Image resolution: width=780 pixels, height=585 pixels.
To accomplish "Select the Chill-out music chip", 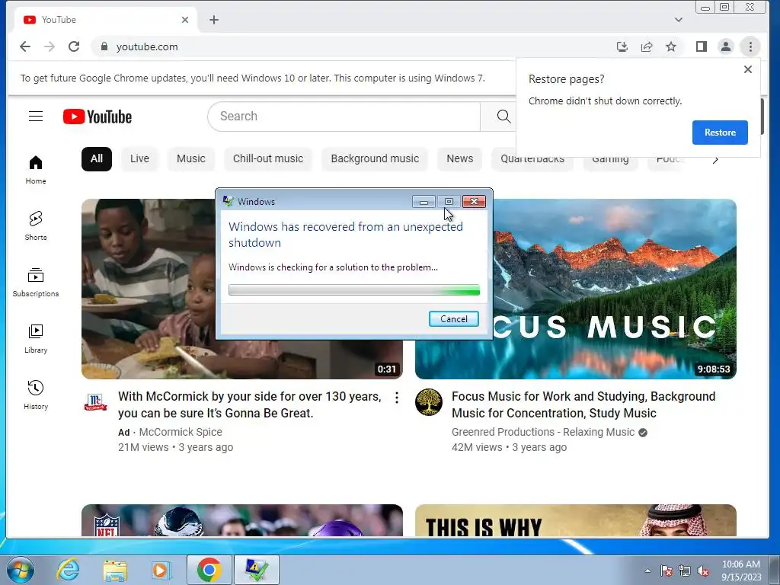I will (268, 158).
